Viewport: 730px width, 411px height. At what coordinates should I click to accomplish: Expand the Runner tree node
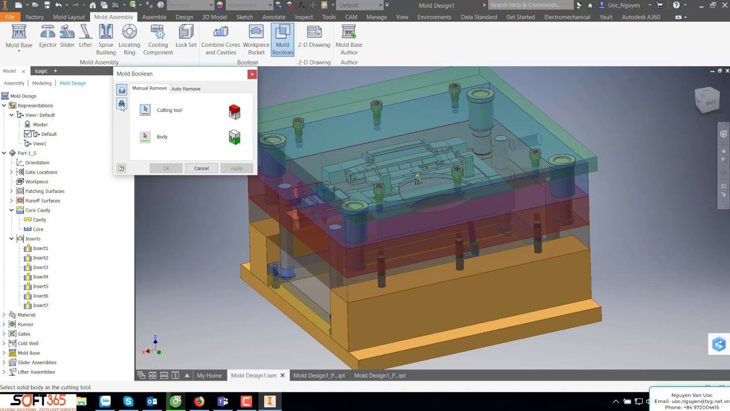coord(4,324)
